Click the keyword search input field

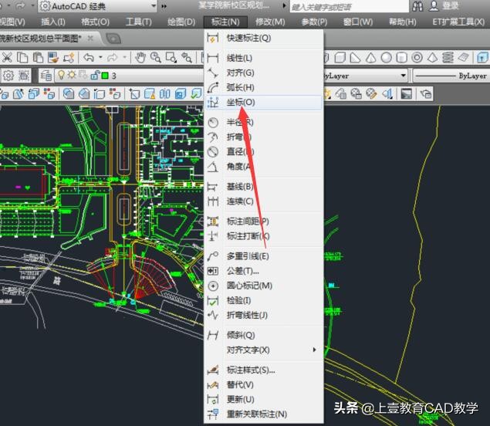click(x=349, y=6)
